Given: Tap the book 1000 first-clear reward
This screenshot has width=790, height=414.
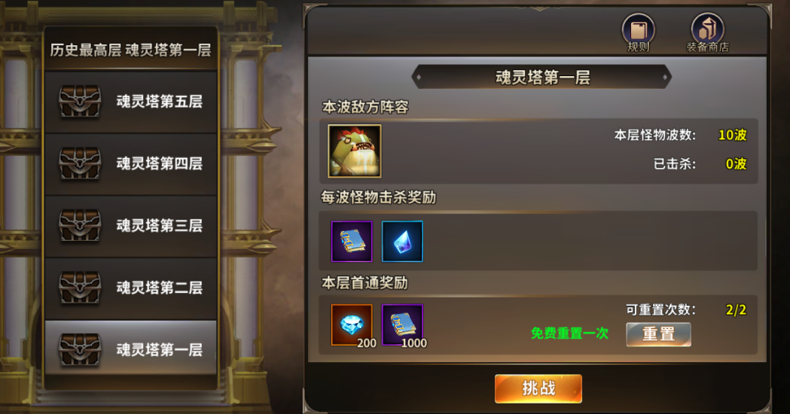Looking at the screenshot, I should (x=403, y=325).
